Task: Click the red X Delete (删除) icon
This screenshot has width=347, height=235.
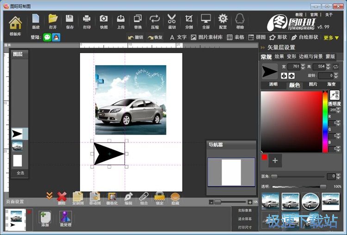Action: pyautogui.click(x=62, y=198)
